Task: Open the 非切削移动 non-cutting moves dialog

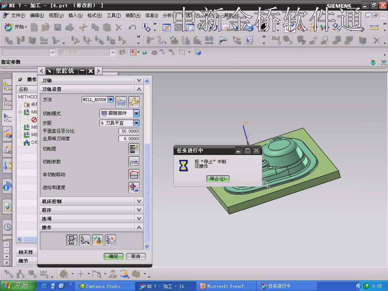Action: 134,175
